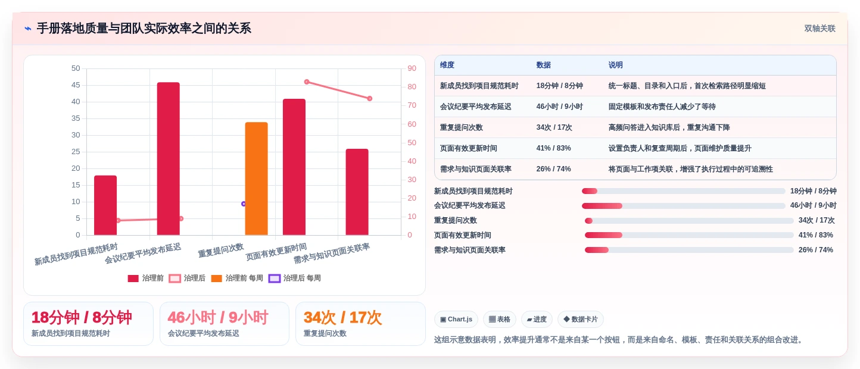Click the tallest red bar for 会议纪要平均发布延迟
Viewport: 860px width, 369px height.
[x=169, y=159]
